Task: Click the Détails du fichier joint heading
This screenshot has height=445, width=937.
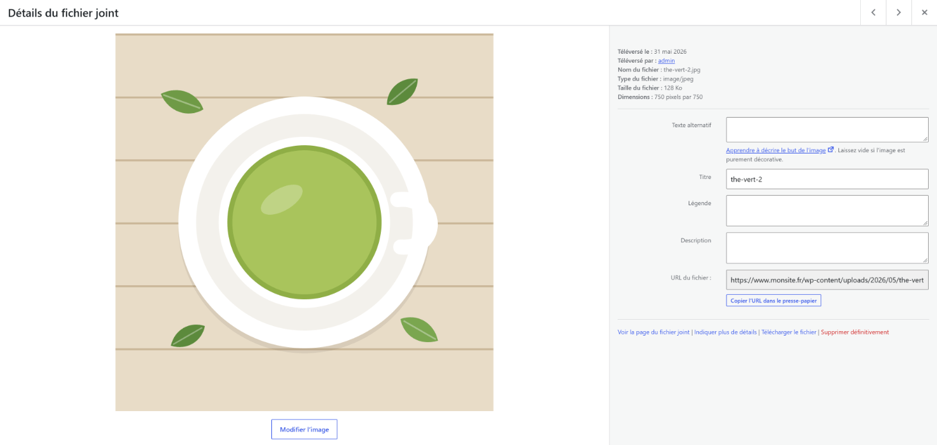Action: click(x=63, y=13)
